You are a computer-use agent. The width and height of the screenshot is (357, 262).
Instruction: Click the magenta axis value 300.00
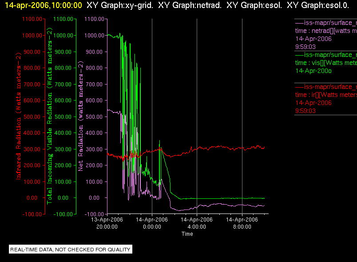(x=94, y=149)
